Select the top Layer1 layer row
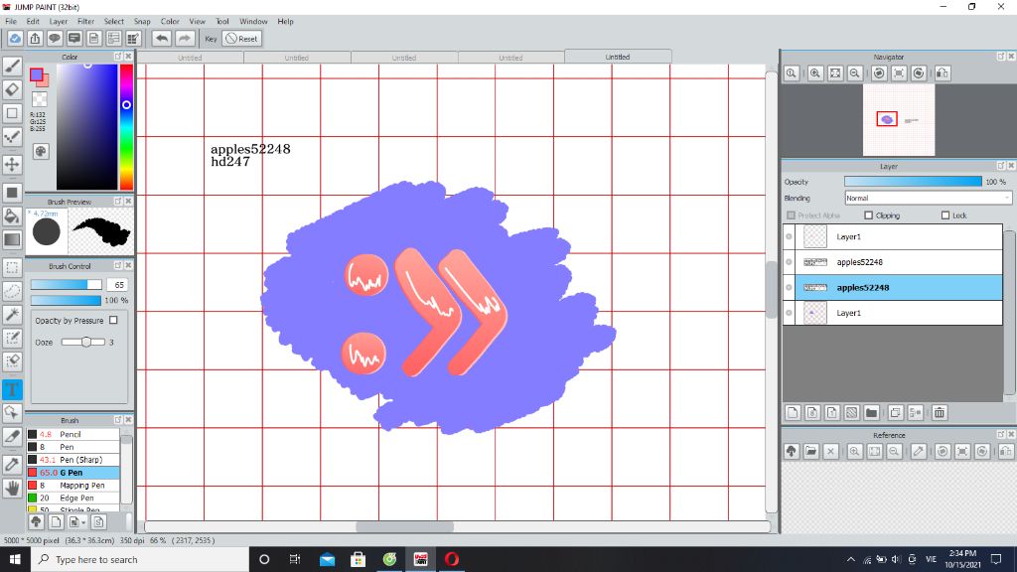This screenshot has width=1017, height=572. pyautogui.click(x=893, y=236)
